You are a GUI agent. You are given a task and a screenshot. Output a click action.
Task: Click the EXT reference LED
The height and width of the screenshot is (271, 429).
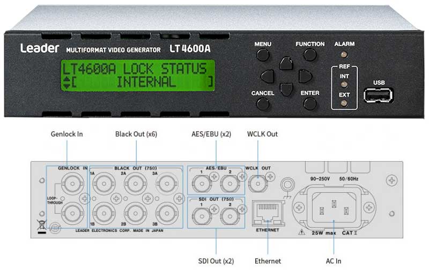pyautogui.click(x=344, y=103)
